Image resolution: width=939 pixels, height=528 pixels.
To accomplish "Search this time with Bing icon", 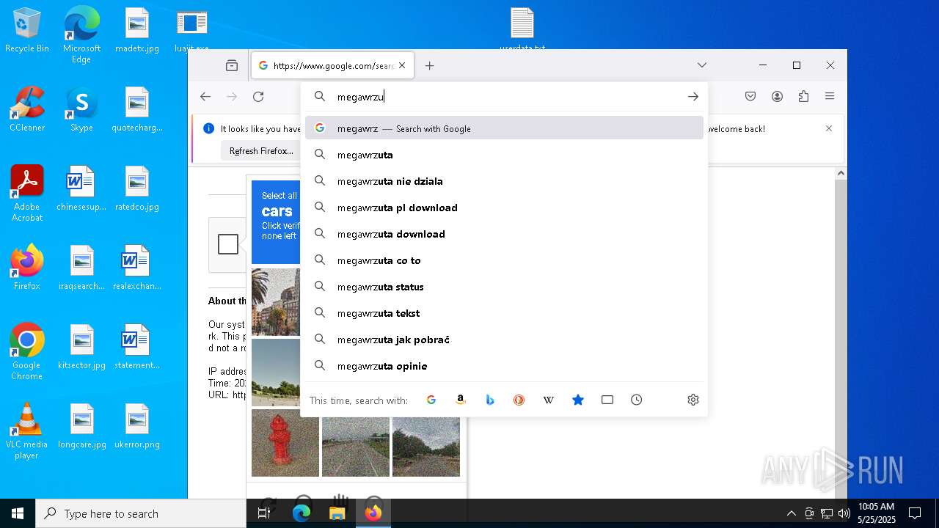I will click(x=490, y=400).
